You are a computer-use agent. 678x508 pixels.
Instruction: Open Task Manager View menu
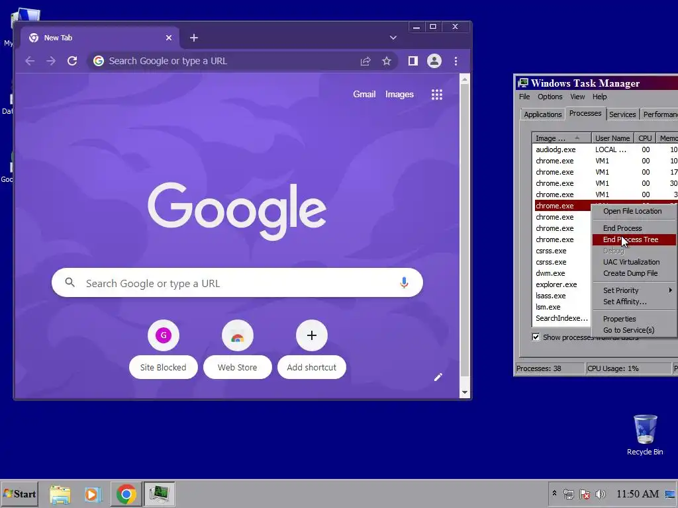(x=577, y=97)
